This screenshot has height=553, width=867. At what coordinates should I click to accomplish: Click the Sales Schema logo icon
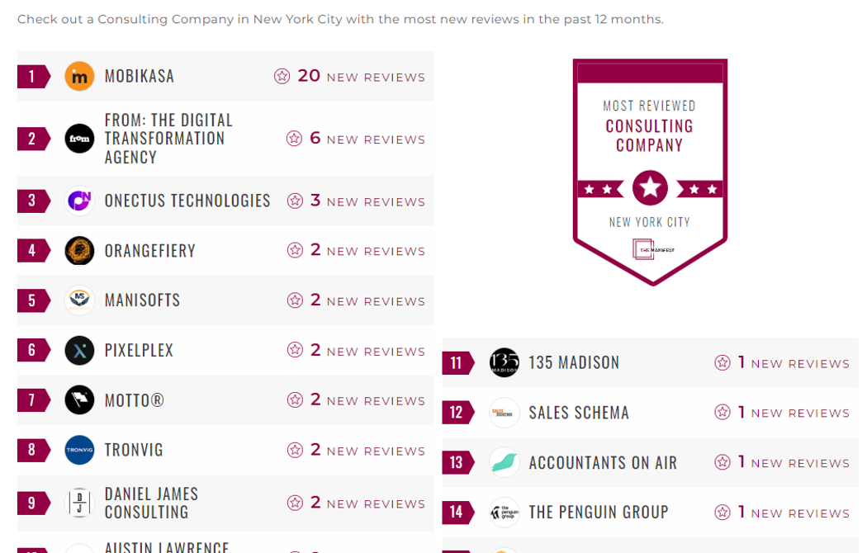pos(504,413)
